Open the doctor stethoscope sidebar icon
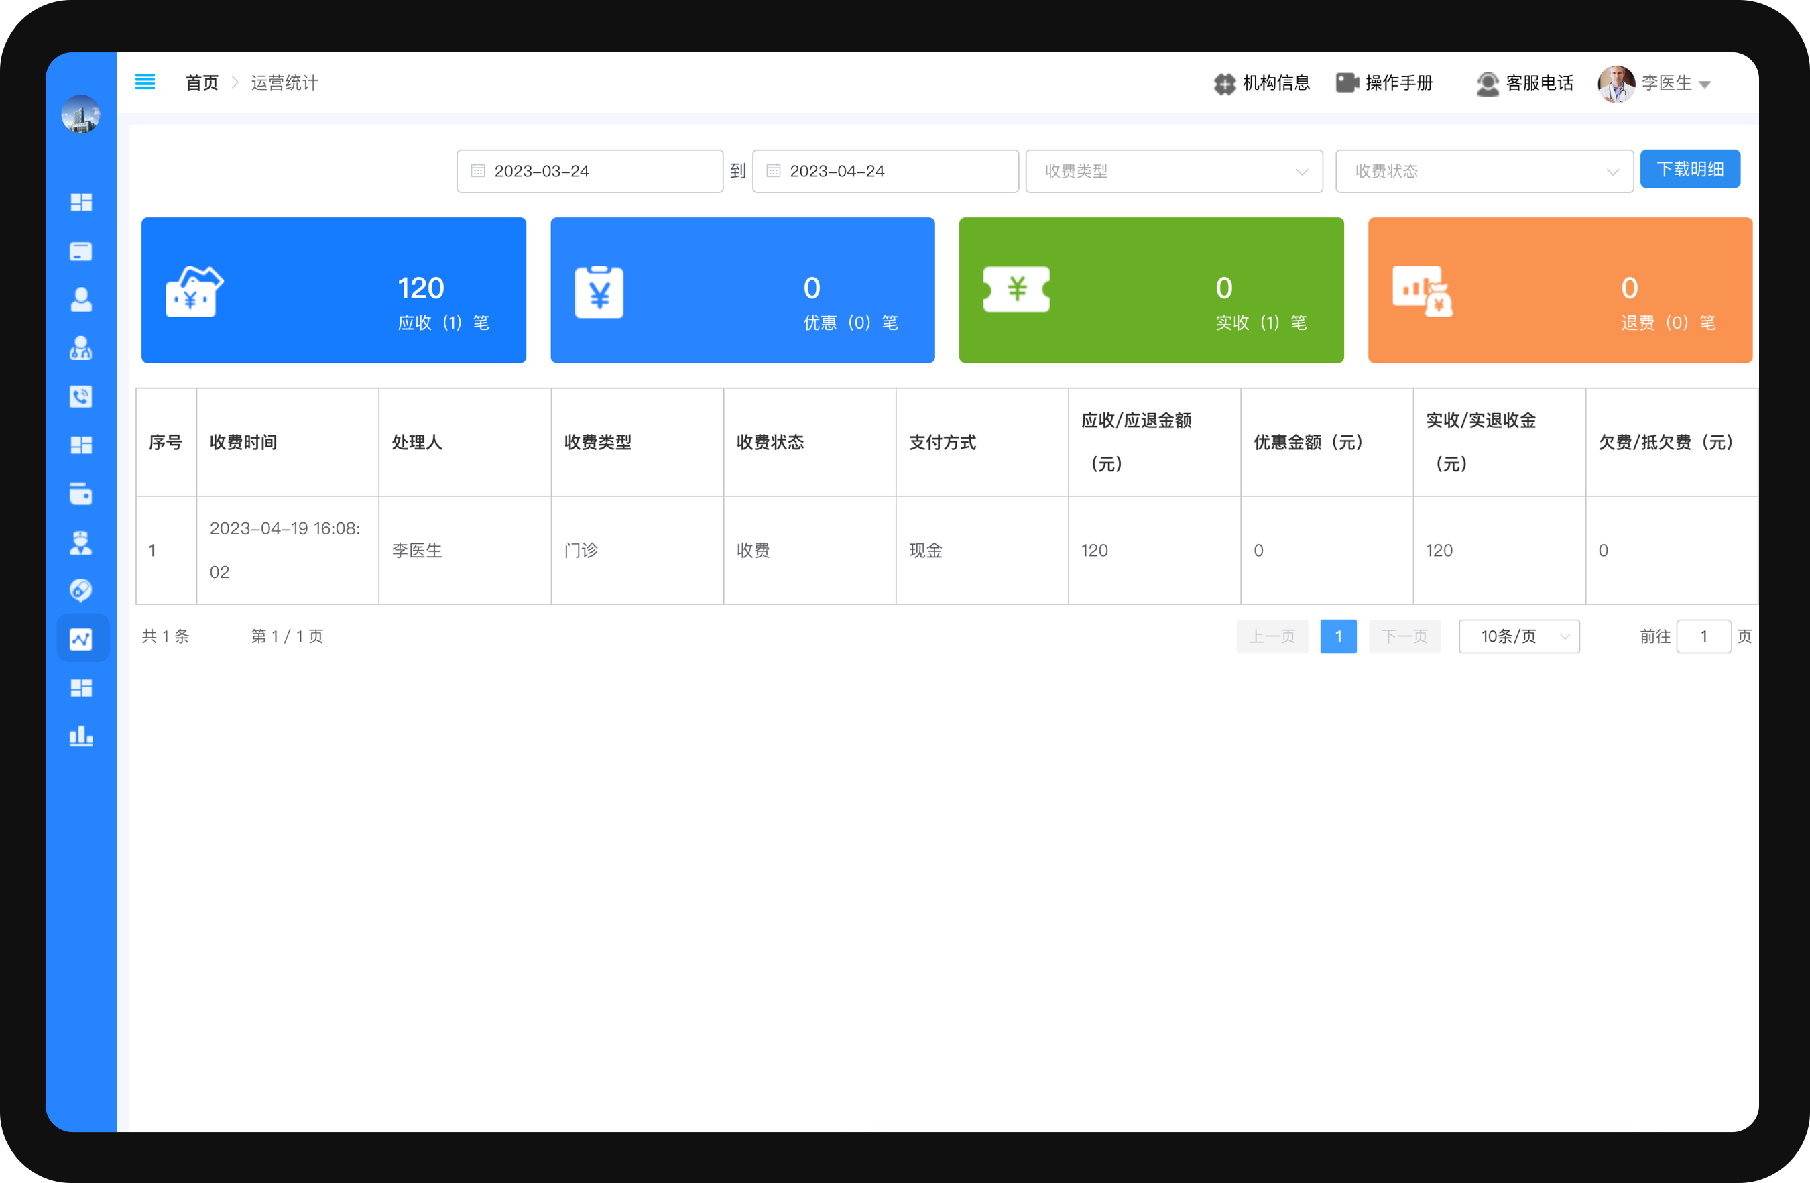 point(80,349)
